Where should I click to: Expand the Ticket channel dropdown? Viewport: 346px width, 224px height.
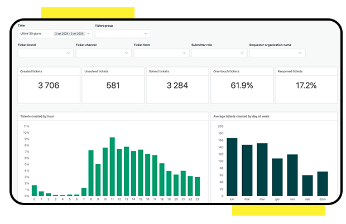(103, 53)
